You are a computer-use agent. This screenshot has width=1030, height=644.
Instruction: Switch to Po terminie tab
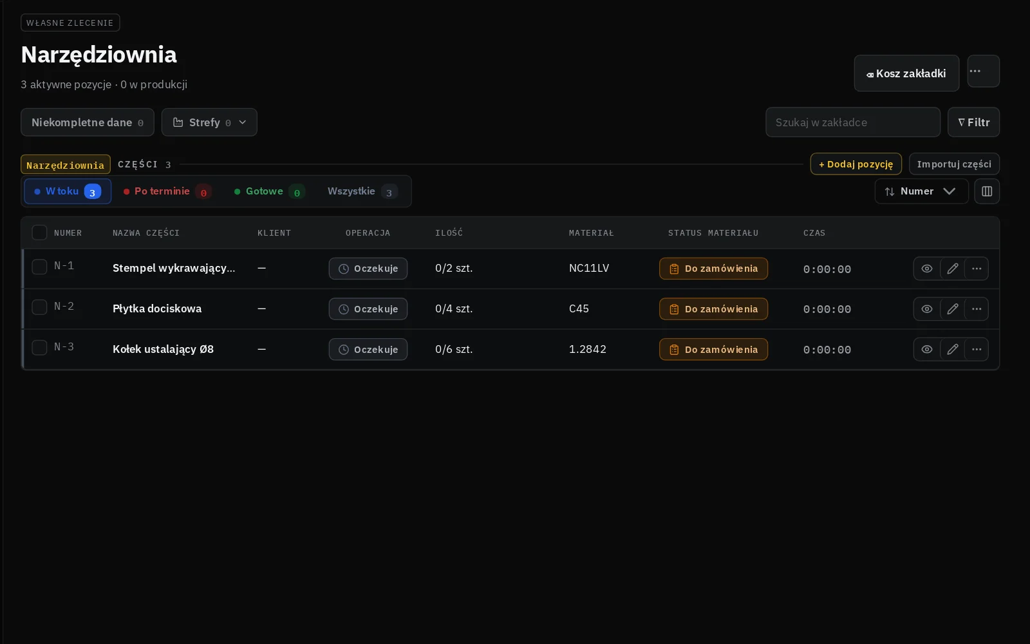[167, 191]
